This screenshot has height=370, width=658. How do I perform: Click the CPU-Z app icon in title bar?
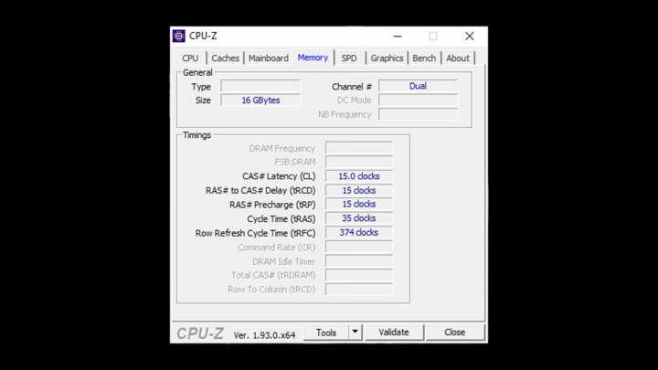[179, 36]
